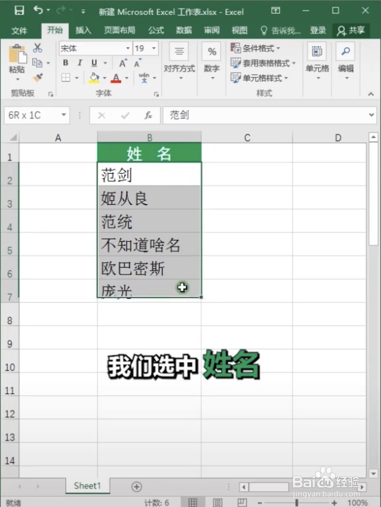Add a new sheet with the plus button
The height and width of the screenshot is (507, 381).
tap(136, 486)
